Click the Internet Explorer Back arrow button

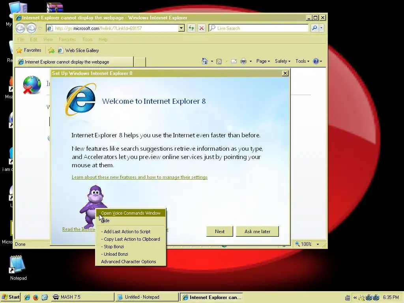point(20,28)
